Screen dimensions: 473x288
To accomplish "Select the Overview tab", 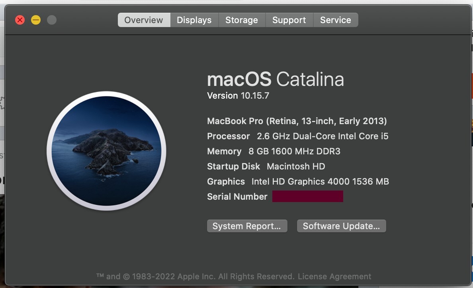I will (x=144, y=20).
